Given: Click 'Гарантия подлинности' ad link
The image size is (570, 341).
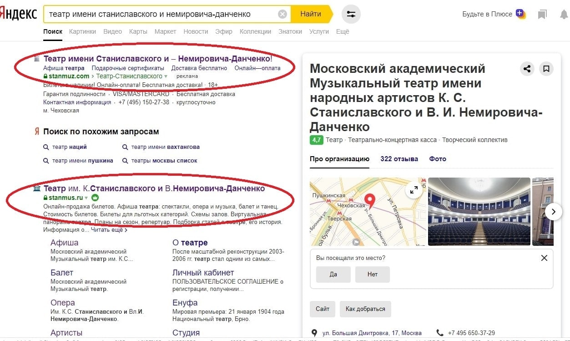Looking at the screenshot, I should click(x=74, y=94).
